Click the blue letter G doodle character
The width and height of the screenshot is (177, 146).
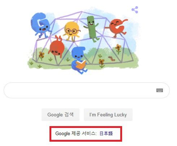tap(41, 25)
